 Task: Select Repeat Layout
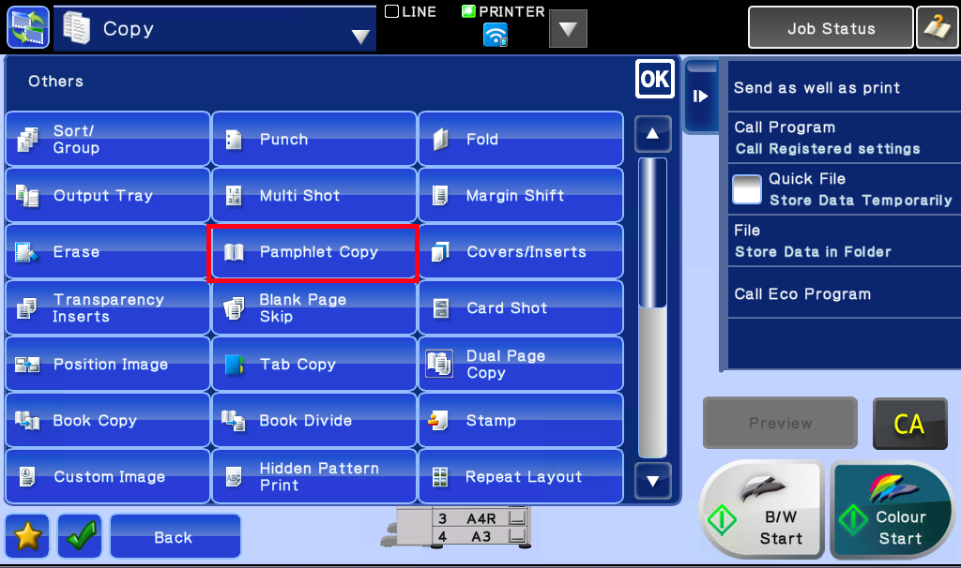point(520,476)
